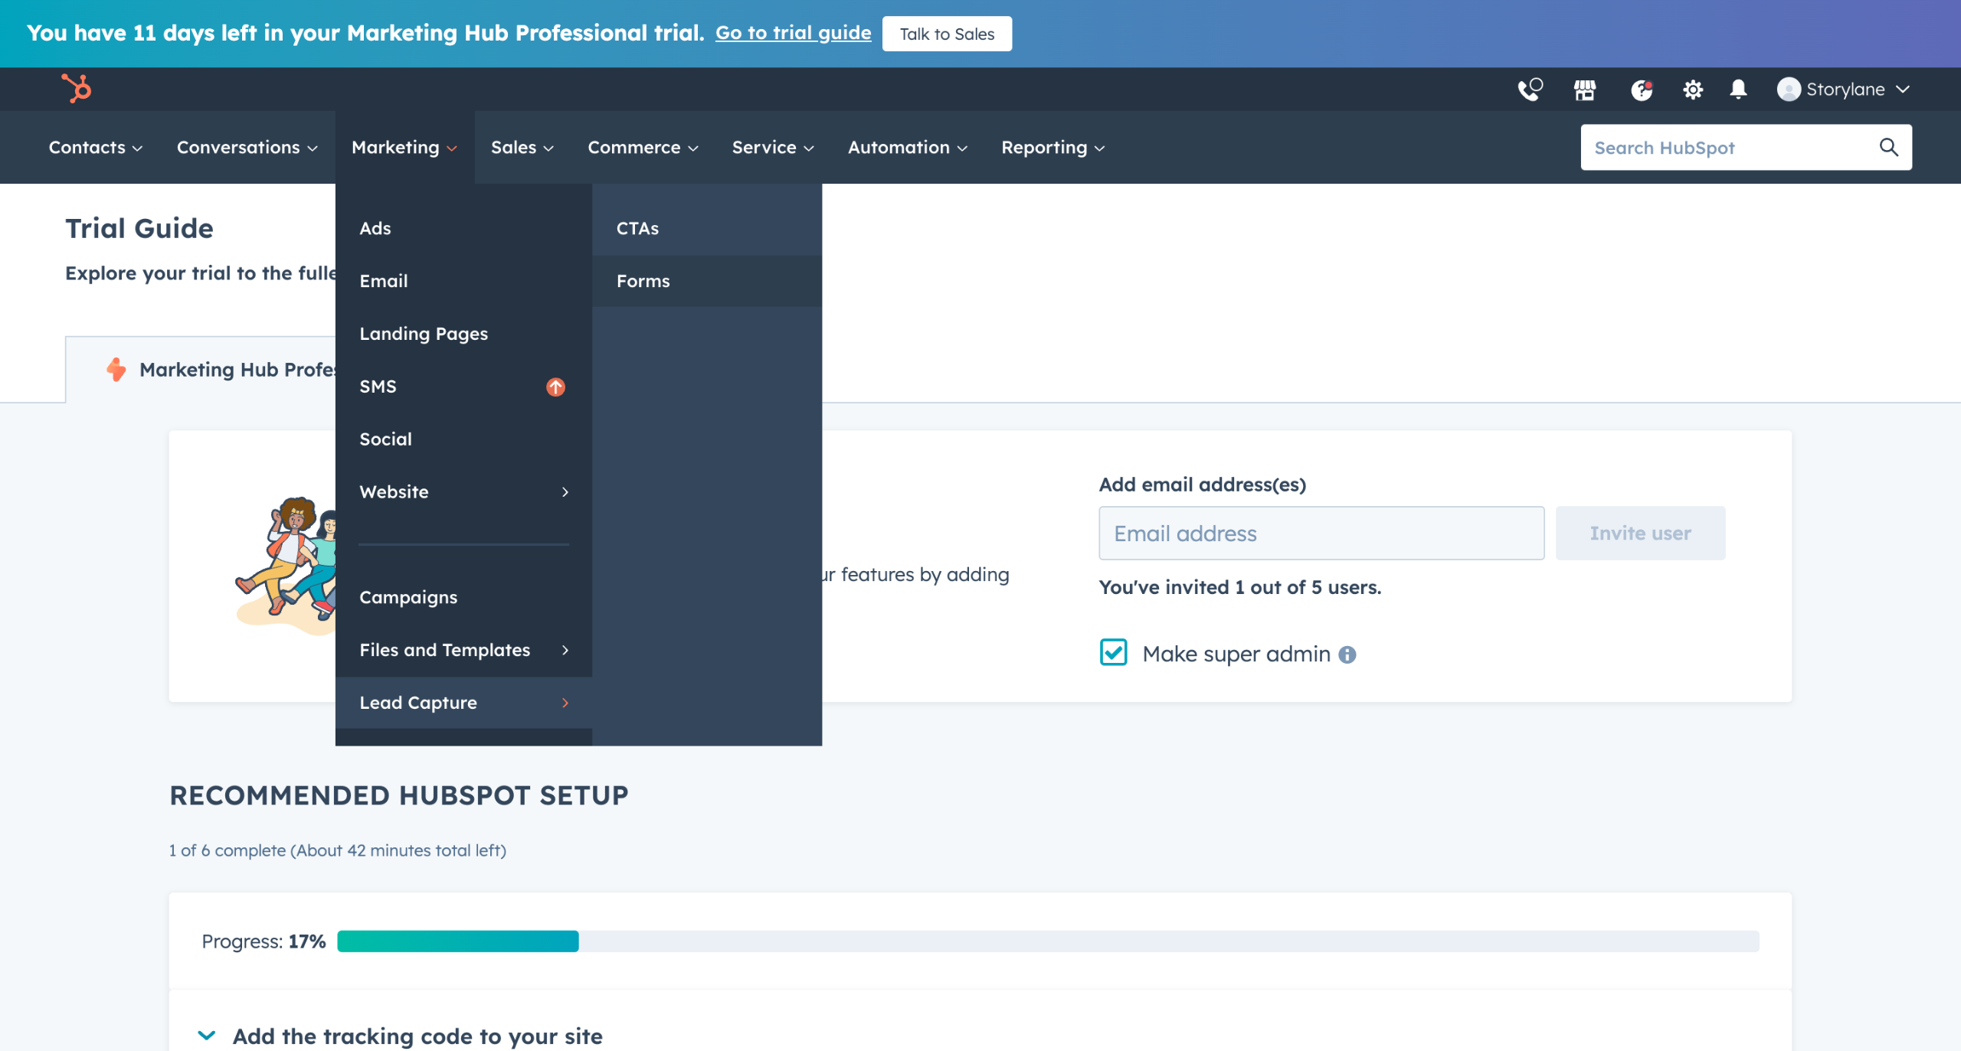Click the search magnifier icon
Viewport: 1961px width, 1051px height.
click(1888, 147)
